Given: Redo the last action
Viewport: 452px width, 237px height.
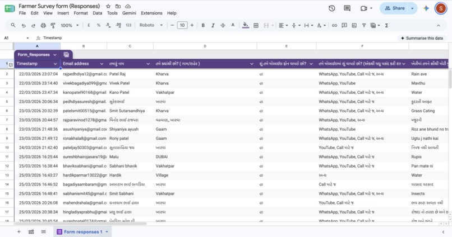Looking at the screenshot, I should (33, 25).
